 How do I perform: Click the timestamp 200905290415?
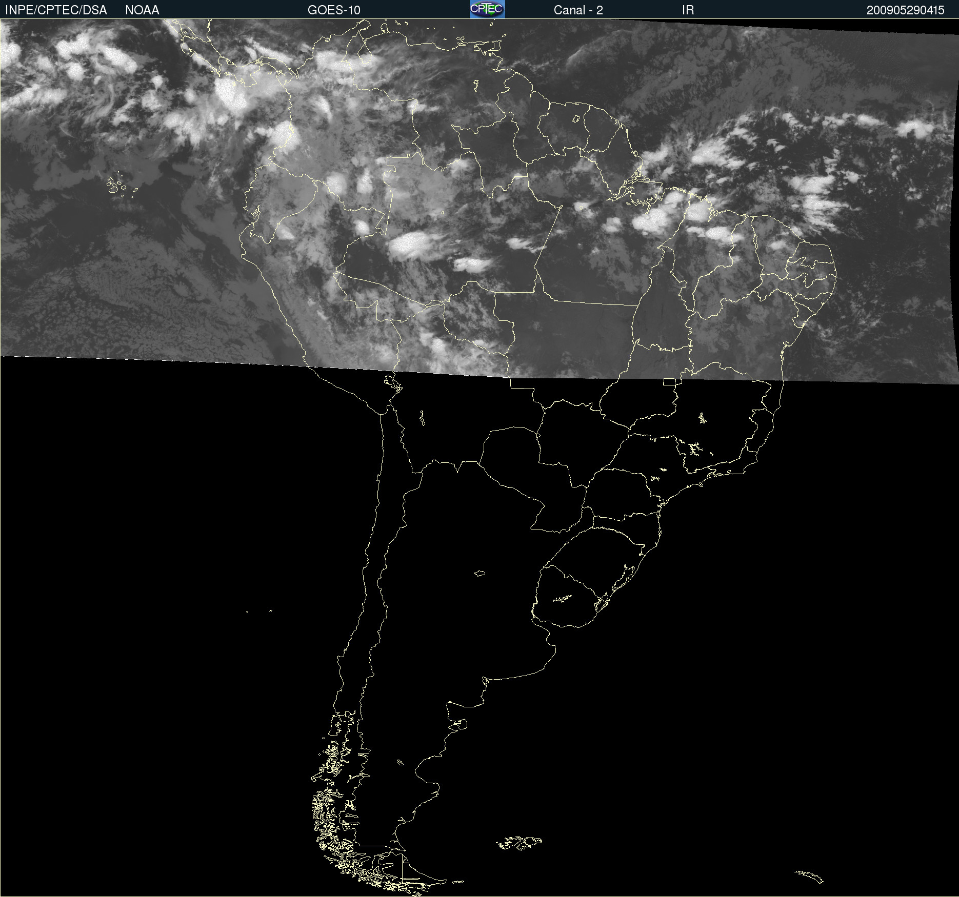(905, 10)
